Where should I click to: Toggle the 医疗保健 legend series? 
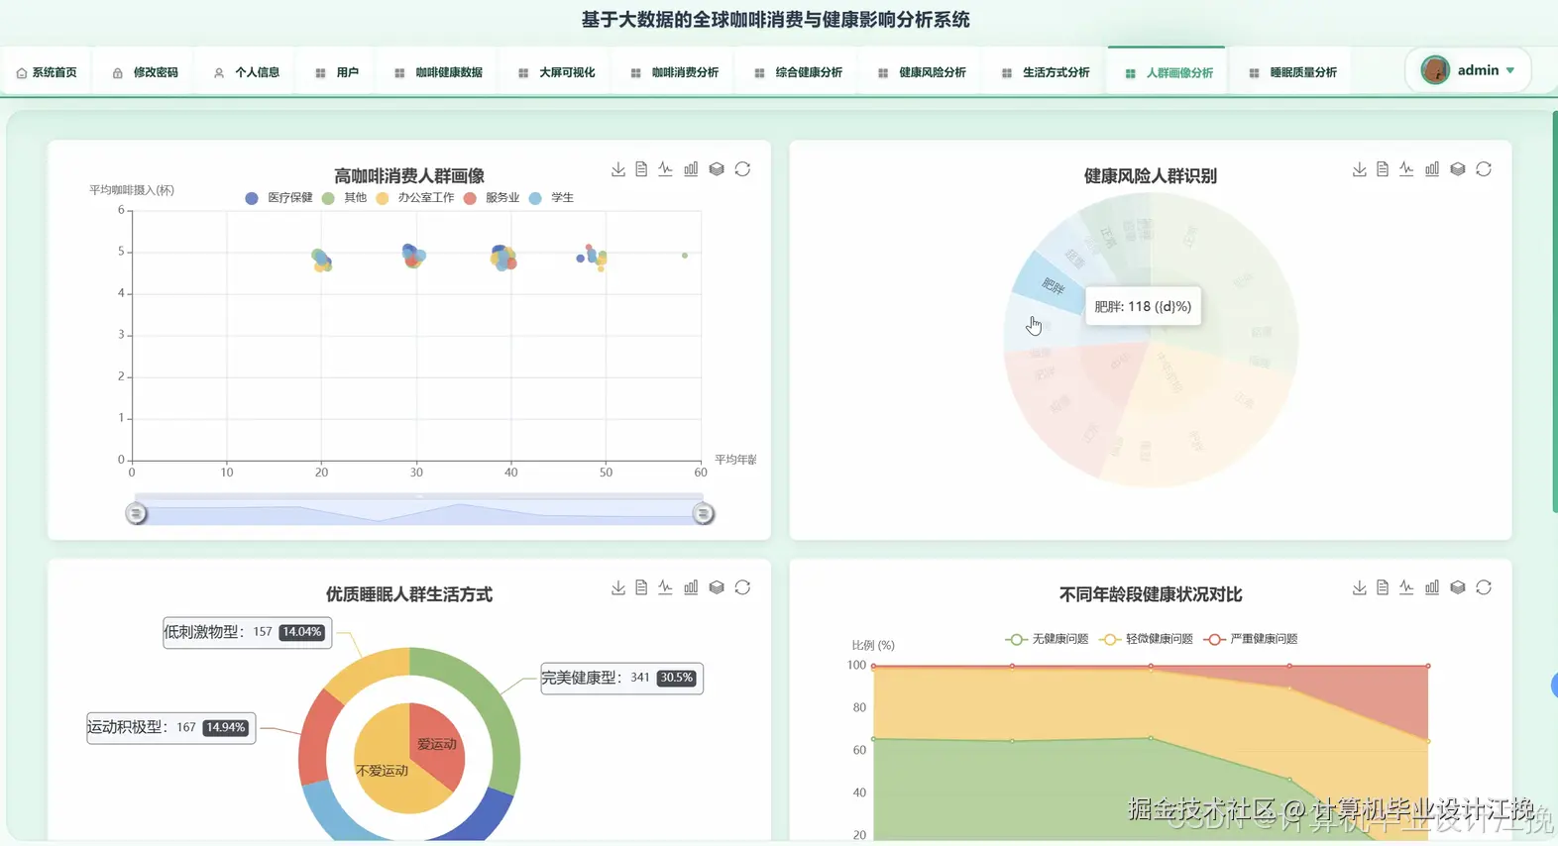[278, 198]
